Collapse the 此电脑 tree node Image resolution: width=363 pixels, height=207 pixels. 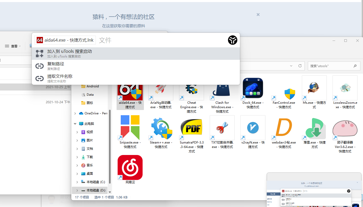pyautogui.click(x=75, y=124)
